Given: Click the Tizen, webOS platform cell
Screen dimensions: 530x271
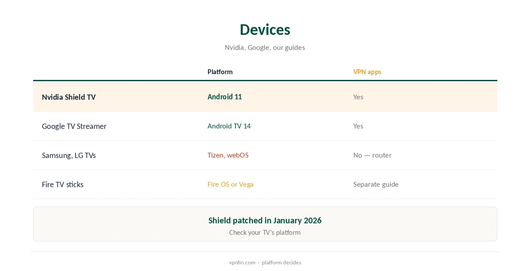Looking at the screenshot, I should tap(228, 155).
